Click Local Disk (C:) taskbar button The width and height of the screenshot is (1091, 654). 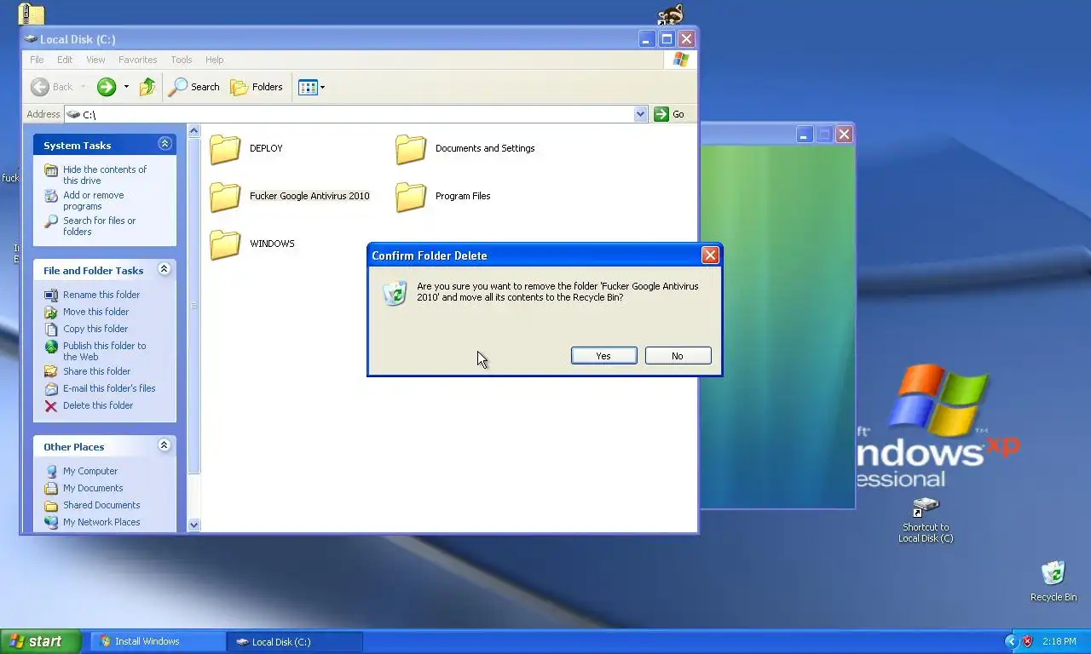295,641
